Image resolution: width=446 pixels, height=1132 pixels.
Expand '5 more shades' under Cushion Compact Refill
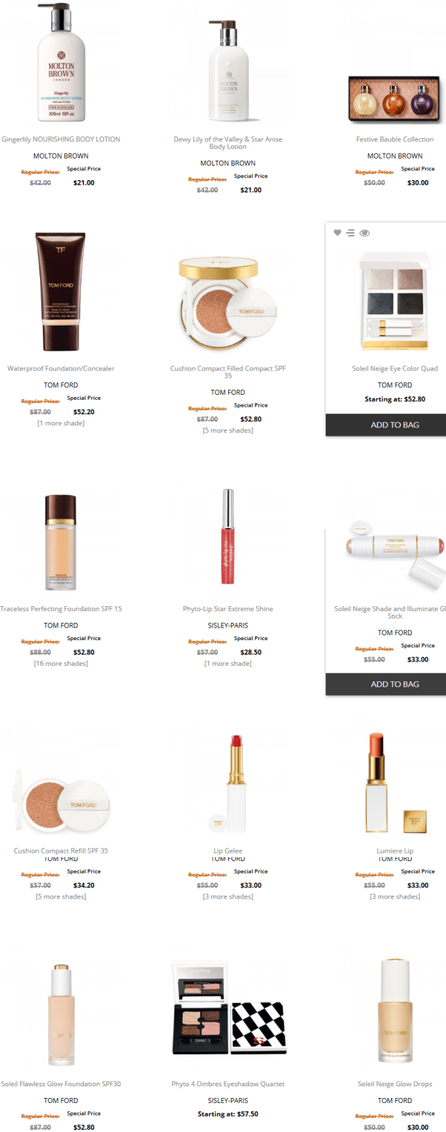pos(61,896)
